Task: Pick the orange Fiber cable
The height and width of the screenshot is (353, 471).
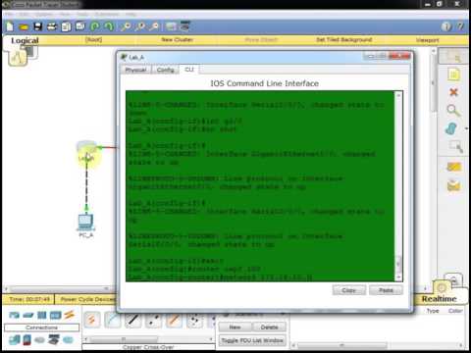Action: click(174, 320)
